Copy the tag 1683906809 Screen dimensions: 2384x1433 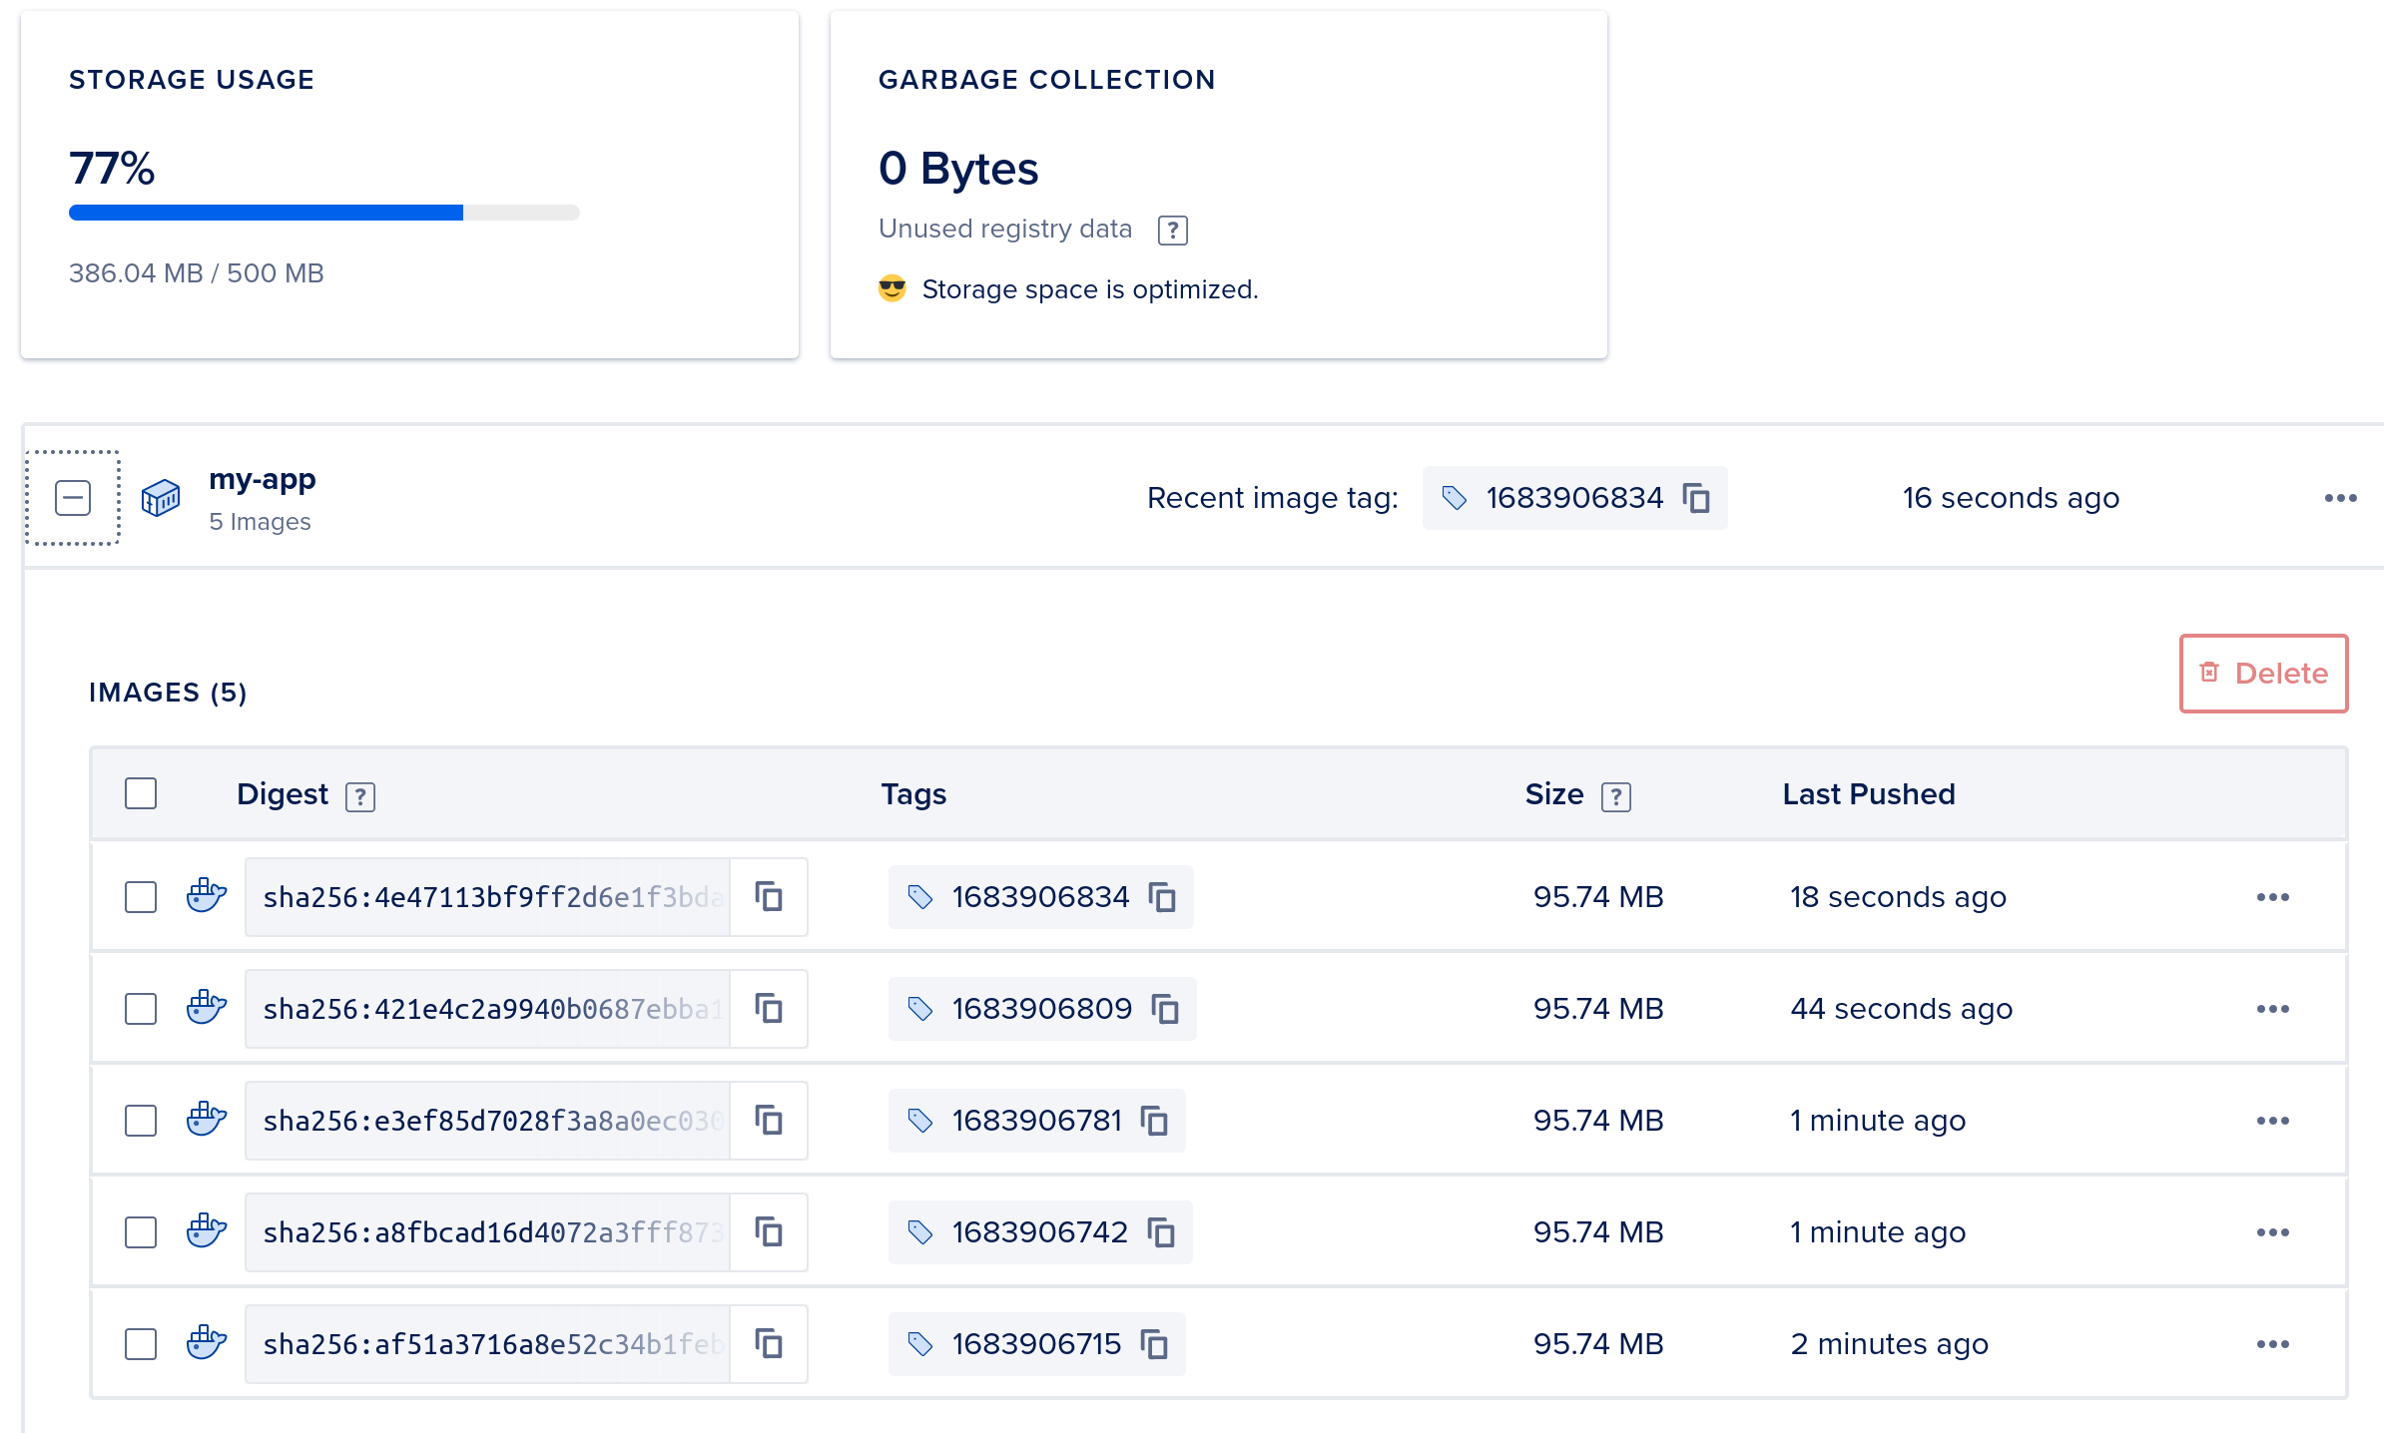[1165, 1009]
